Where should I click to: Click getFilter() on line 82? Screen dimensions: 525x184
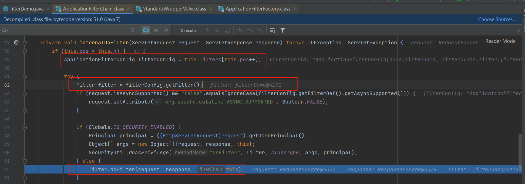182,85
